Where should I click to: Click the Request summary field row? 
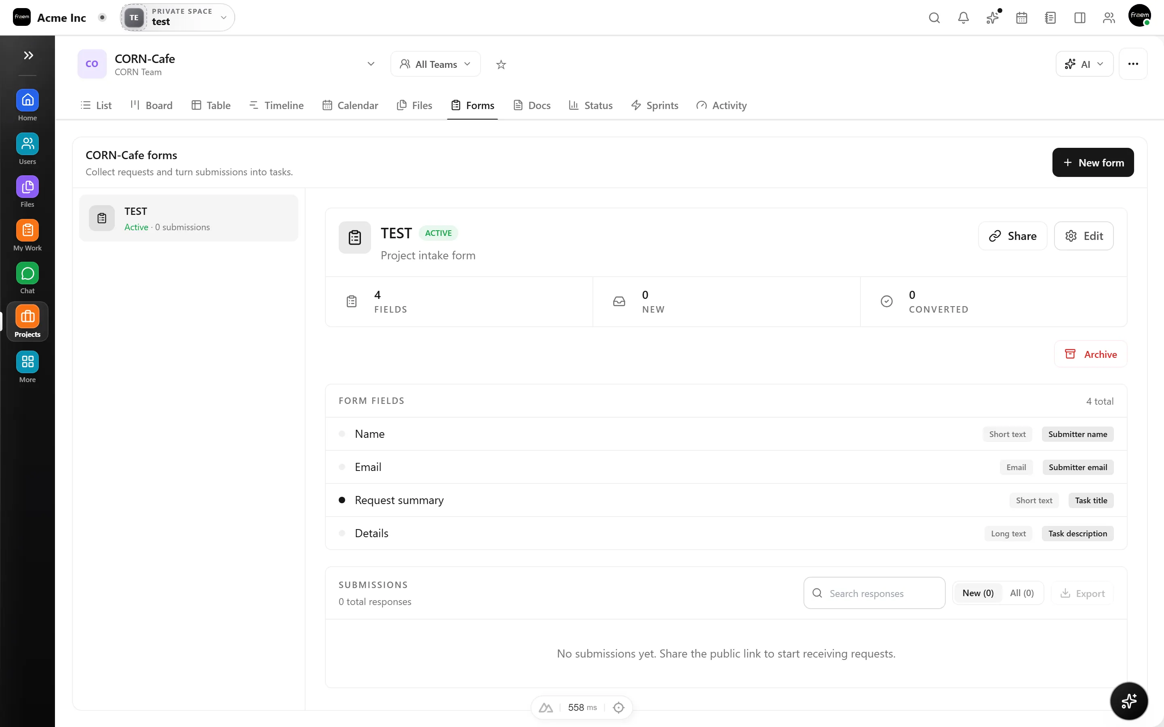pos(726,500)
